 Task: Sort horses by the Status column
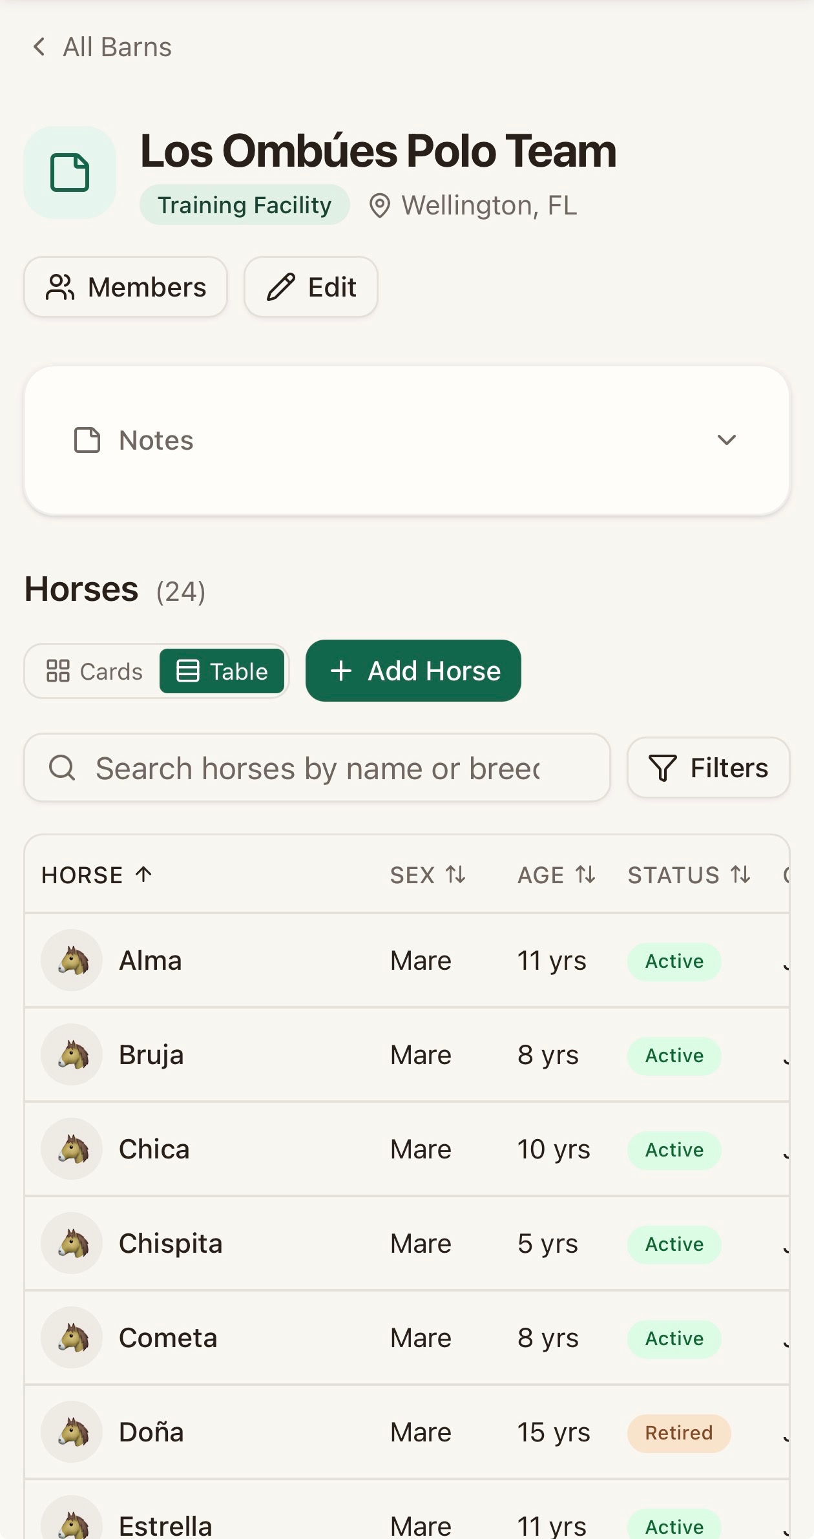(x=689, y=875)
